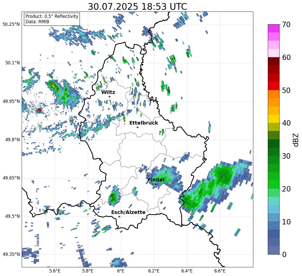The width and height of the screenshot is (302, 276).
Task: Click the colorbar value 10
Action: click(286, 222)
